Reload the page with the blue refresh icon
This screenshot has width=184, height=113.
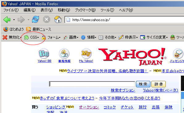pyautogui.click(x=35, y=19)
